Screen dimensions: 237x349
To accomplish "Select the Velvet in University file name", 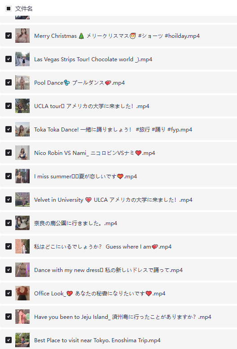I will click(113, 199).
